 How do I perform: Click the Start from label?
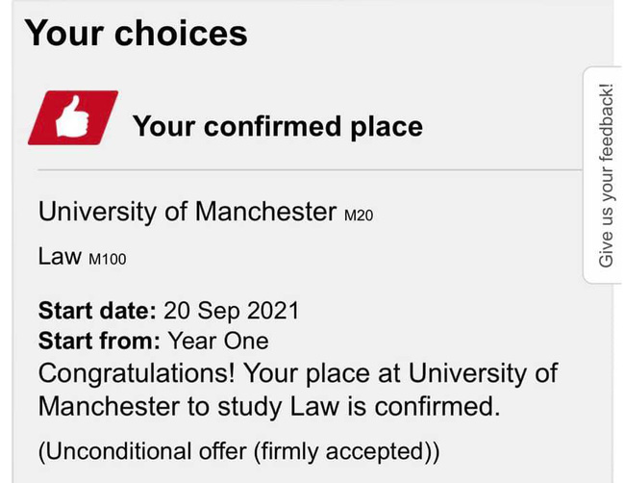click(99, 341)
